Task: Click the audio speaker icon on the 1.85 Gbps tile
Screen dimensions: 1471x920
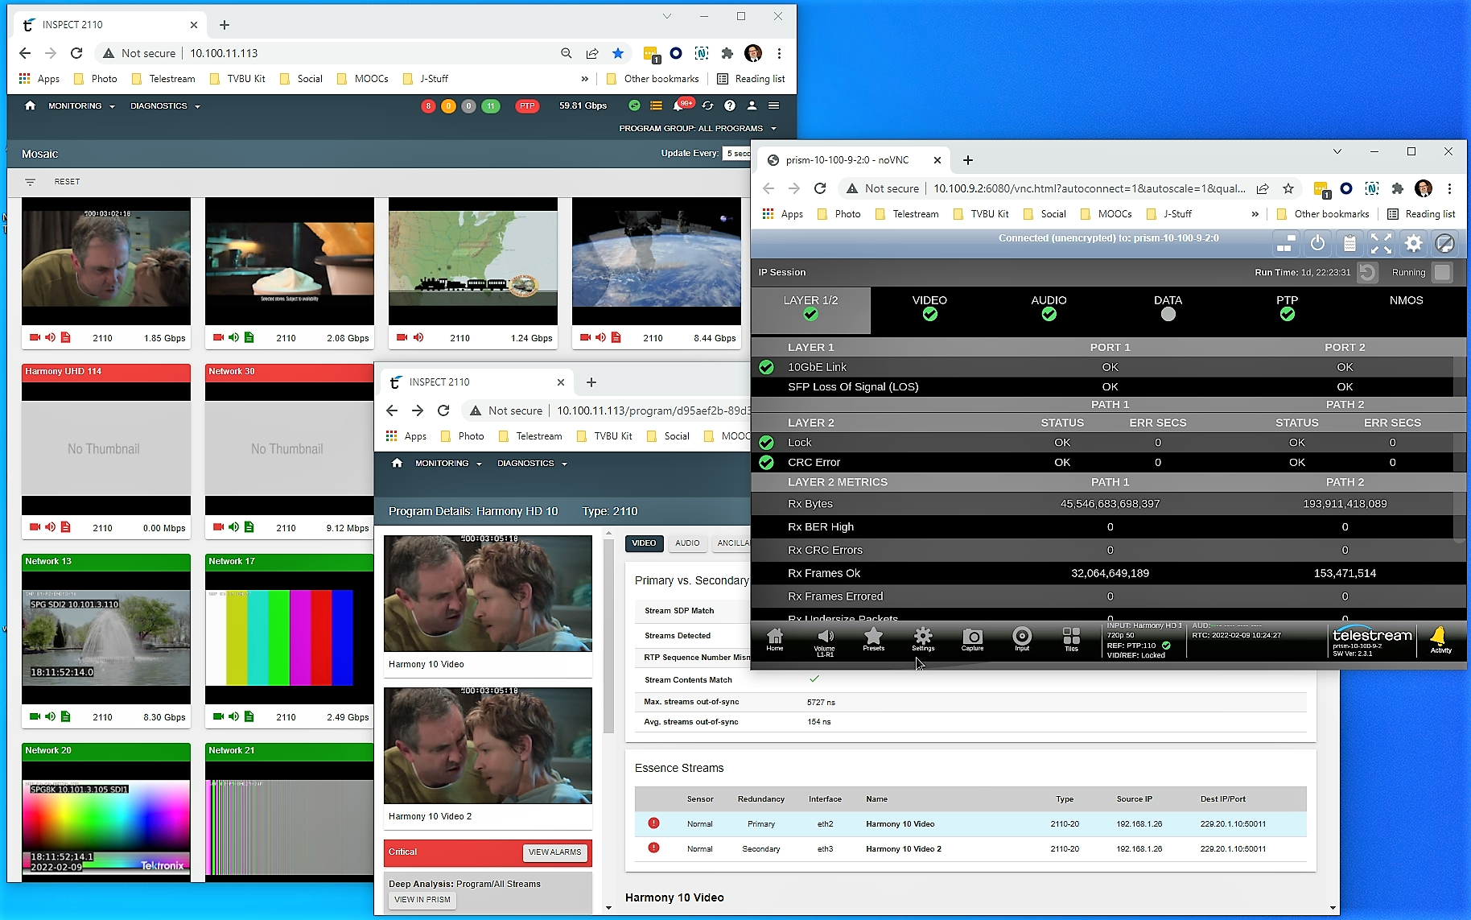Action: point(50,337)
